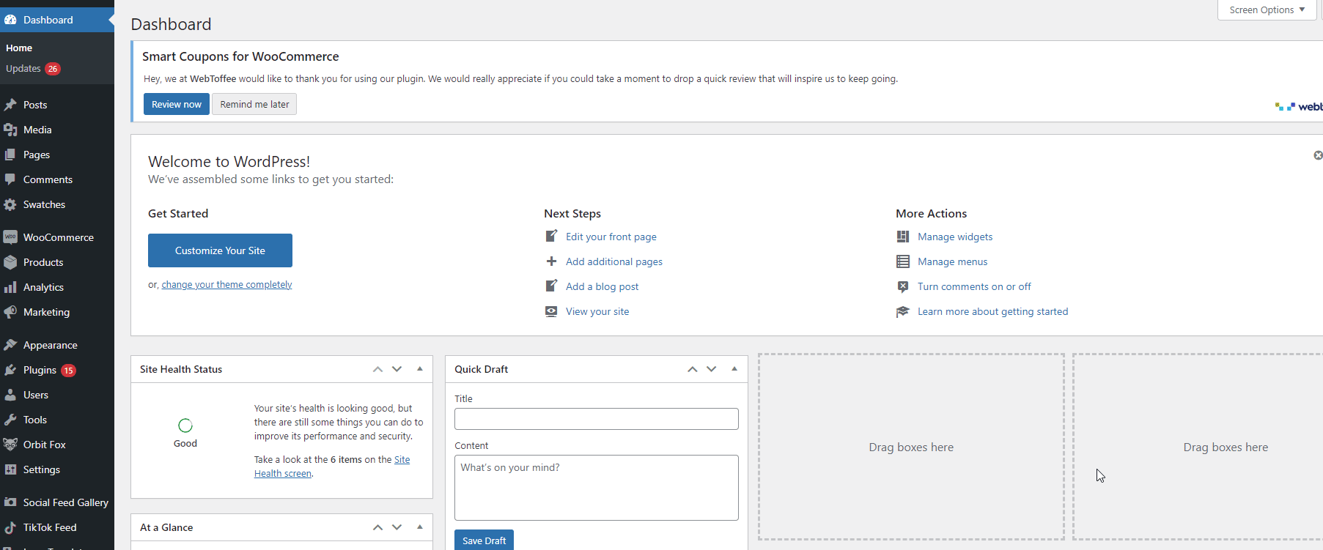
Task: Click the Review now button
Action: point(177,104)
